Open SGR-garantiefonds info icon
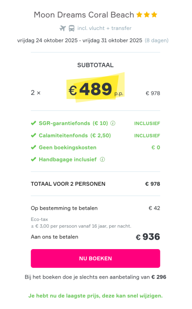The width and height of the screenshot is (192, 309). (113, 123)
